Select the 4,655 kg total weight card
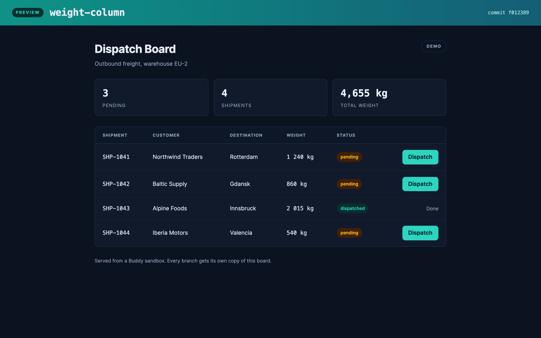This screenshot has height=338, width=541. point(389,97)
